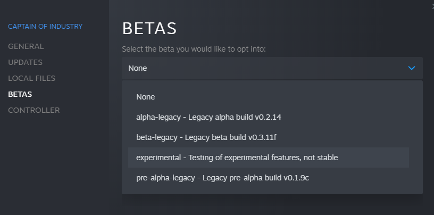Image resolution: width=434 pixels, height=215 pixels.
Task: Select the alpha-legacy beta branch
Action: click(x=268, y=117)
